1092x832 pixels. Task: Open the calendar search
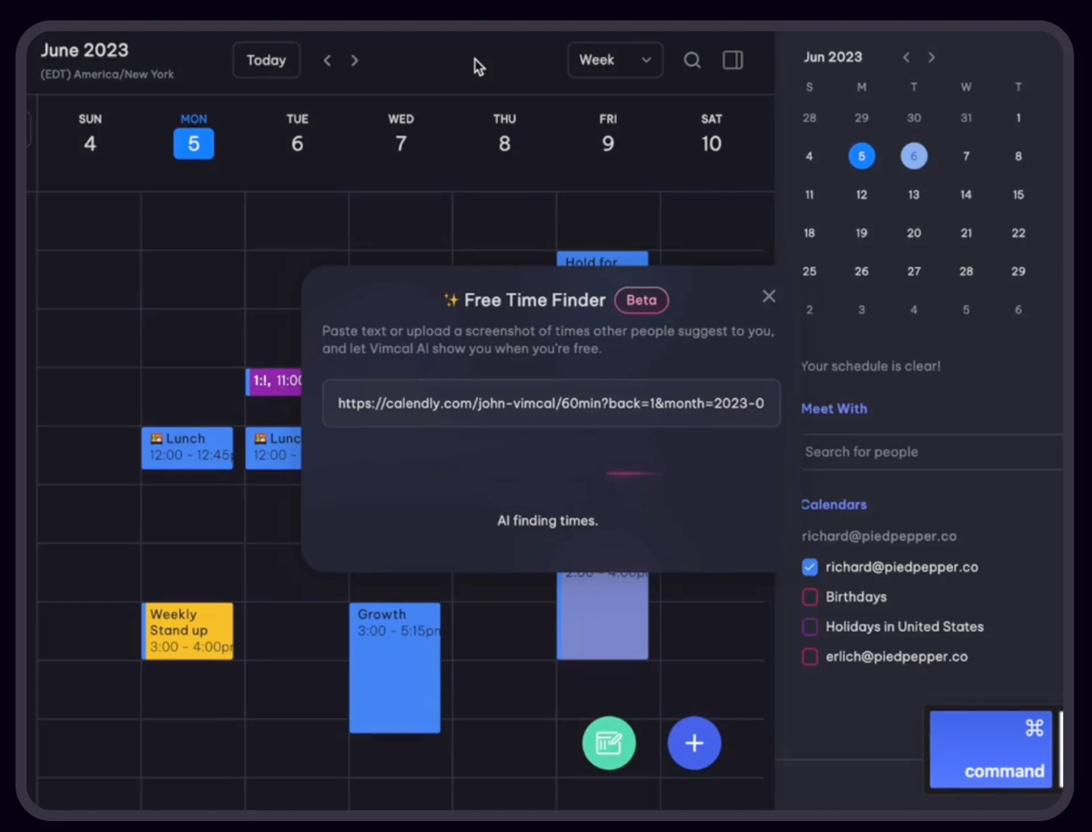pos(692,60)
